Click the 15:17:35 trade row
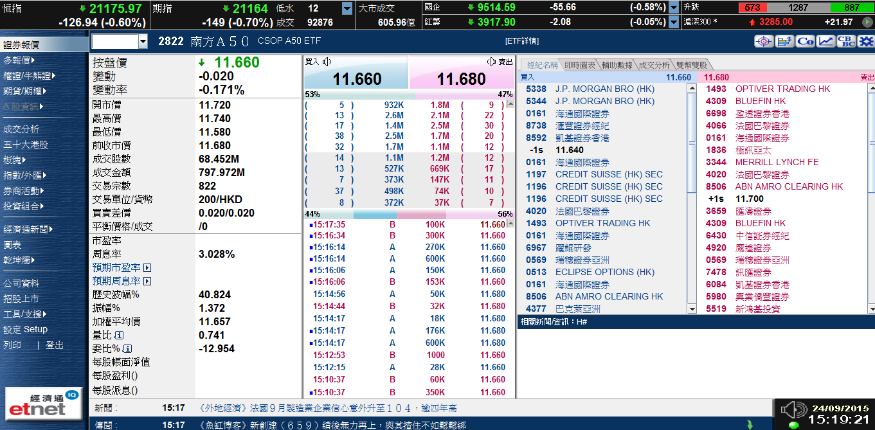The image size is (875, 430). 408,225
